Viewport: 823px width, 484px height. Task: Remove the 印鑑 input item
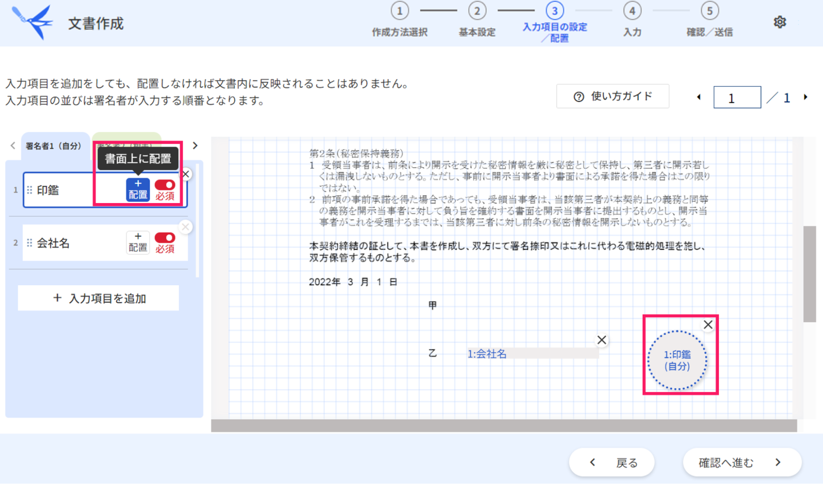186,174
